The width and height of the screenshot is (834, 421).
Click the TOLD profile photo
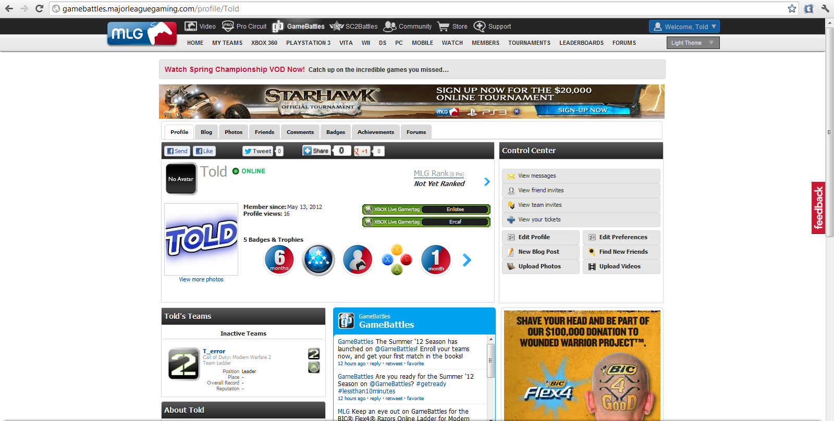tap(201, 239)
